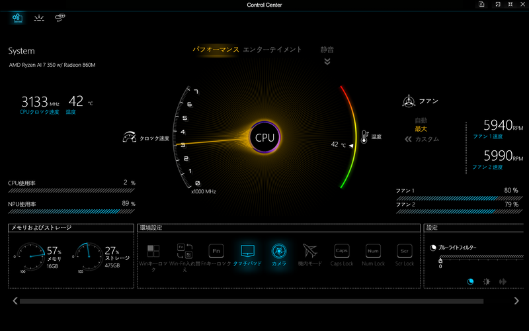Open the LED keyboard lighting tab icon
The width and height of the screenshot is (529, 331).
point(39,18)
